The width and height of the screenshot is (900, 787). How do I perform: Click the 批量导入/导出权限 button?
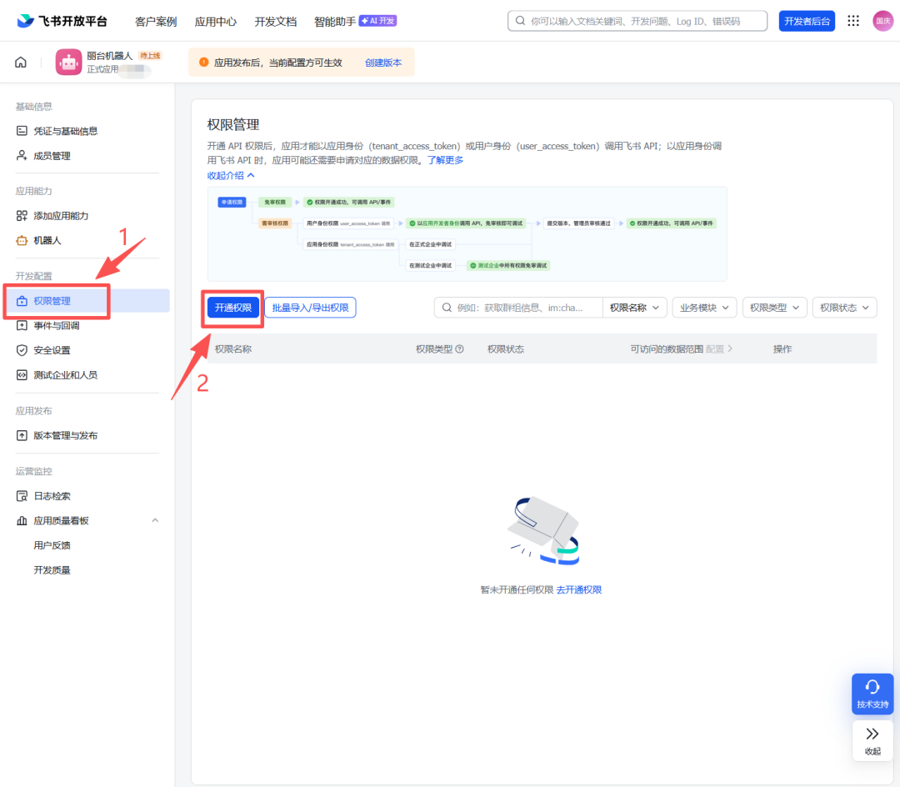pyautogui.click(x=310, y=308)
